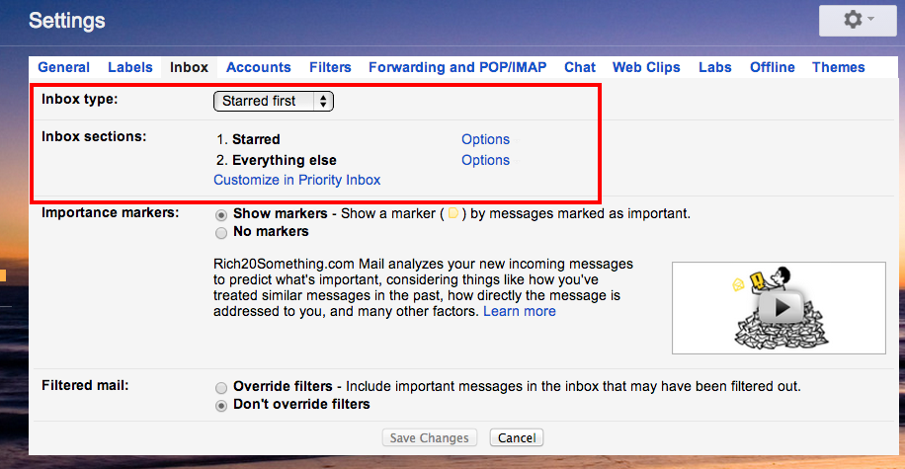The height and width of the screenshot is (469, 905).
Task: Enable Override filters option
Action: tap(221, 386)
